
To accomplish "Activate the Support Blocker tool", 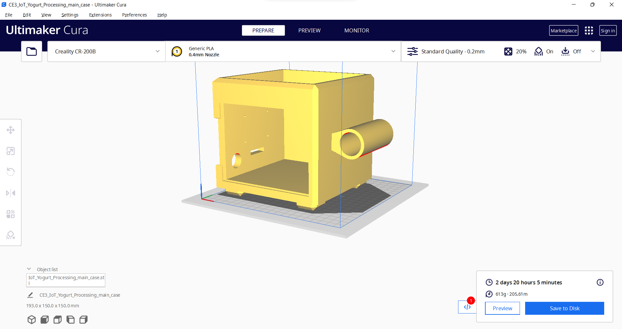I will pyautogui.click(x=11, y=235).
